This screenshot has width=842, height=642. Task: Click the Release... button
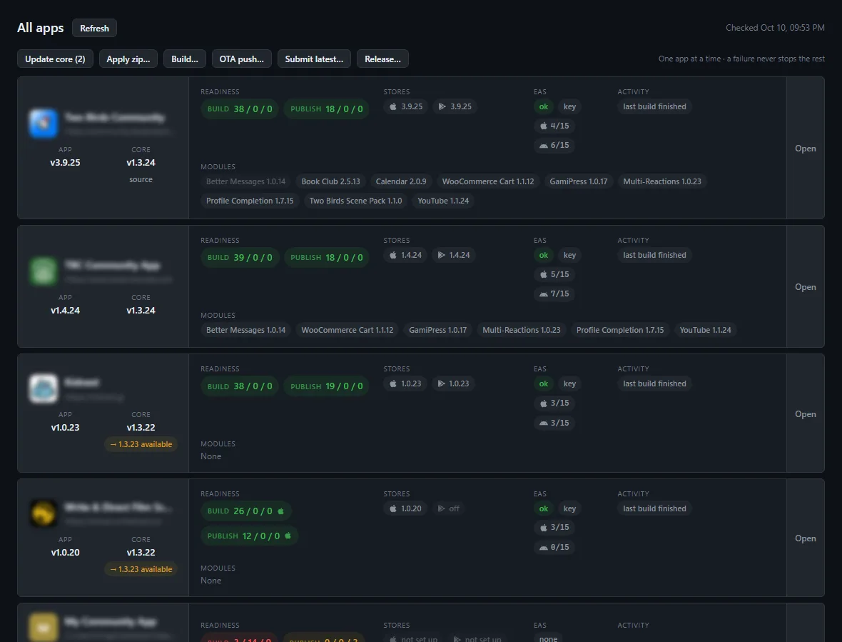click(383, 59)
